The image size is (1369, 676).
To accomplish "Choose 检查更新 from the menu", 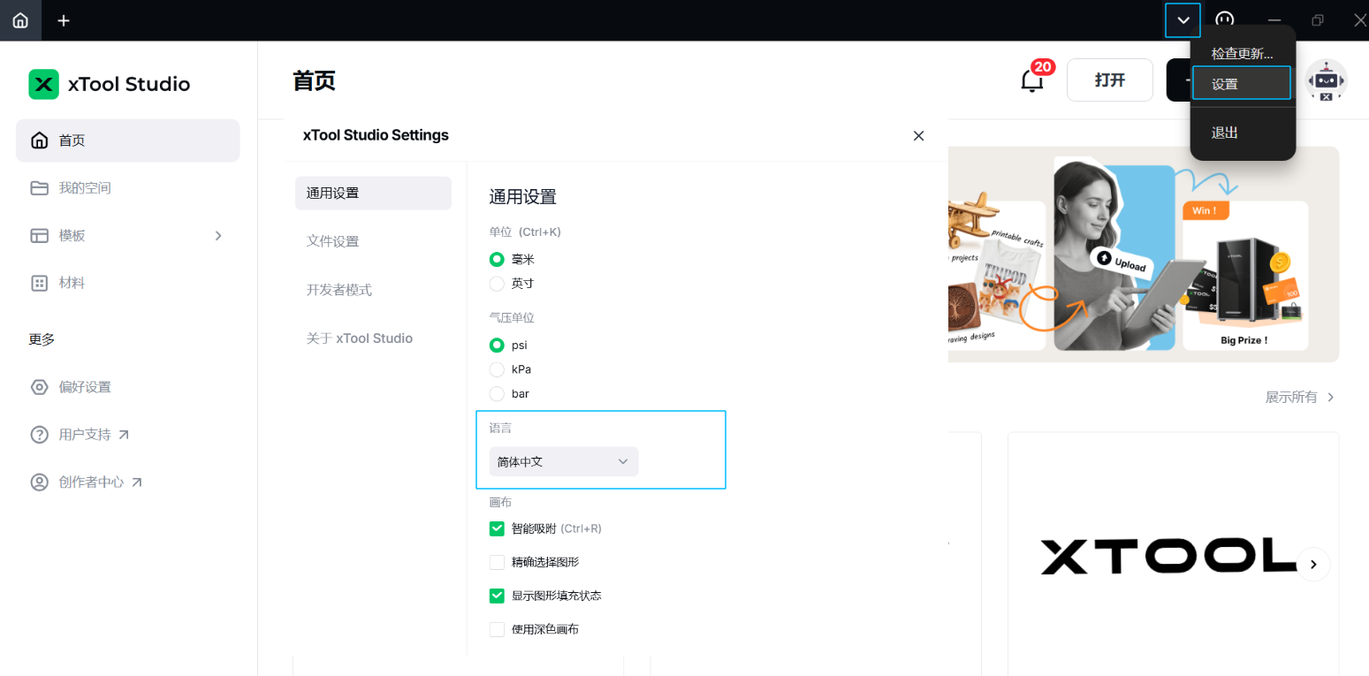I will (1241, 53).
